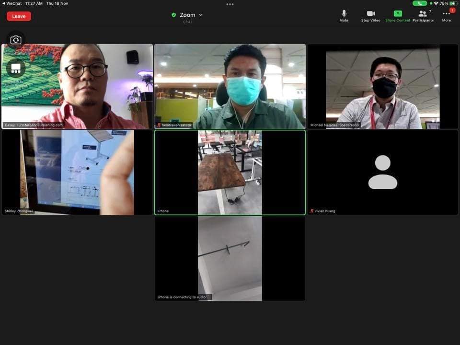Image resolution: width=460 pixels, height=345 pixels.
Task: Select hendrawan satoto's video tile
Action: point(230,86)
